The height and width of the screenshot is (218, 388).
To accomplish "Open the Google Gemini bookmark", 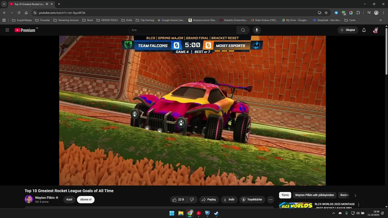I will click(x=171, y=20).
